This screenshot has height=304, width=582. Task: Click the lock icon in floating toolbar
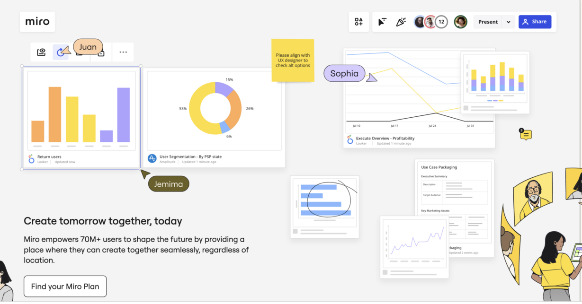101,53
